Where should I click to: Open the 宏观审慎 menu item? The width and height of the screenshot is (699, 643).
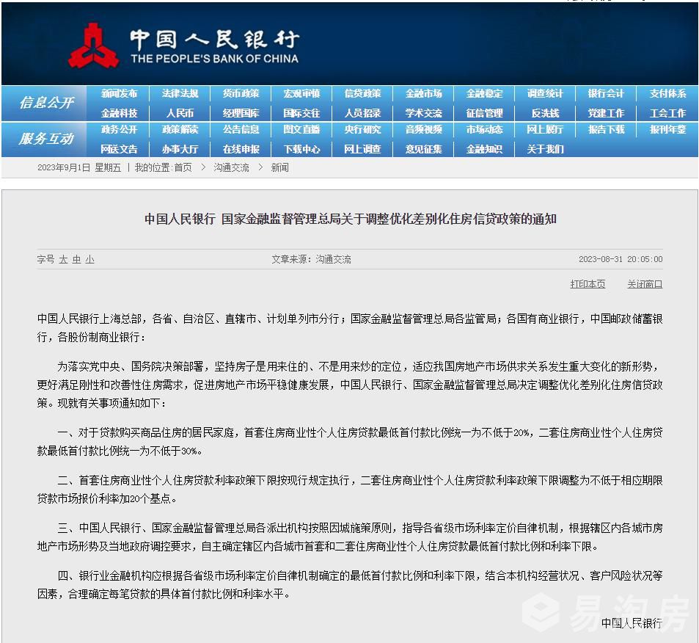(301, 93)
